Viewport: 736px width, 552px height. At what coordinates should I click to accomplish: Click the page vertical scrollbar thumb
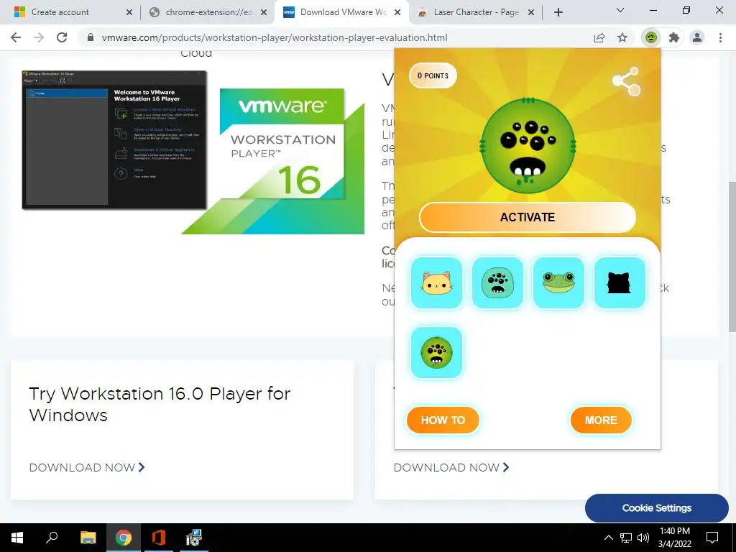point(732,257)
